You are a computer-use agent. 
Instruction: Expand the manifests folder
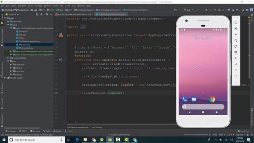click(x=8, y=21)
